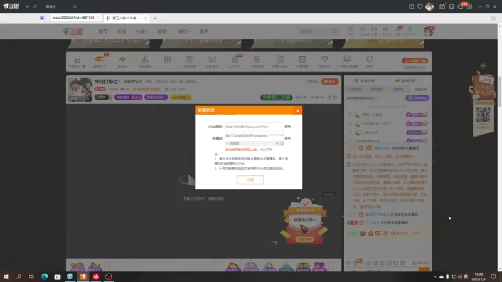Click the horizontal scrollbar thumb under stream key
The image size is (502, 282).
point(234,144)
